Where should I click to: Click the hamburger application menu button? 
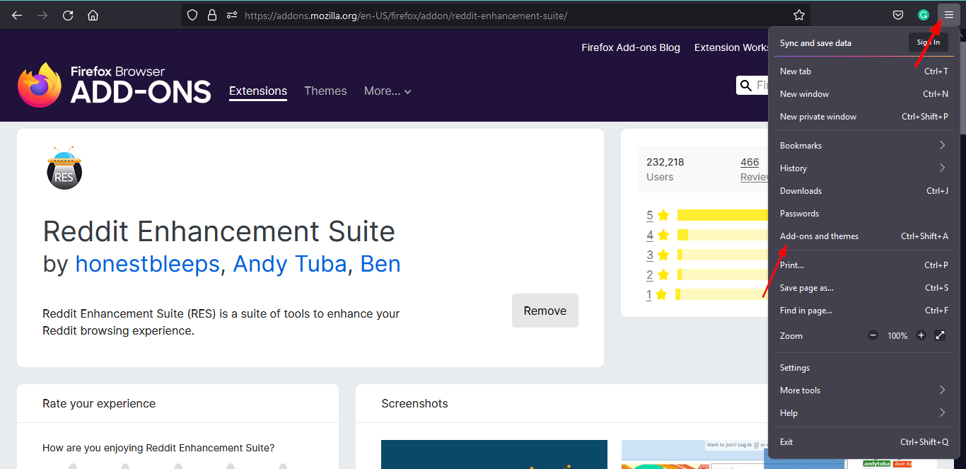click(948, 15)
